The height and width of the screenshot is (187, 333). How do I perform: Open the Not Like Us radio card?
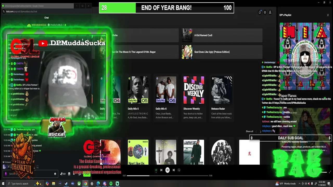pos(138,152)
